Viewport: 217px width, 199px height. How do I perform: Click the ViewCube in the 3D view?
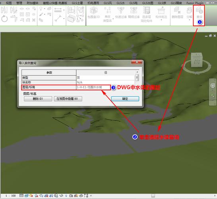[197, 60]
